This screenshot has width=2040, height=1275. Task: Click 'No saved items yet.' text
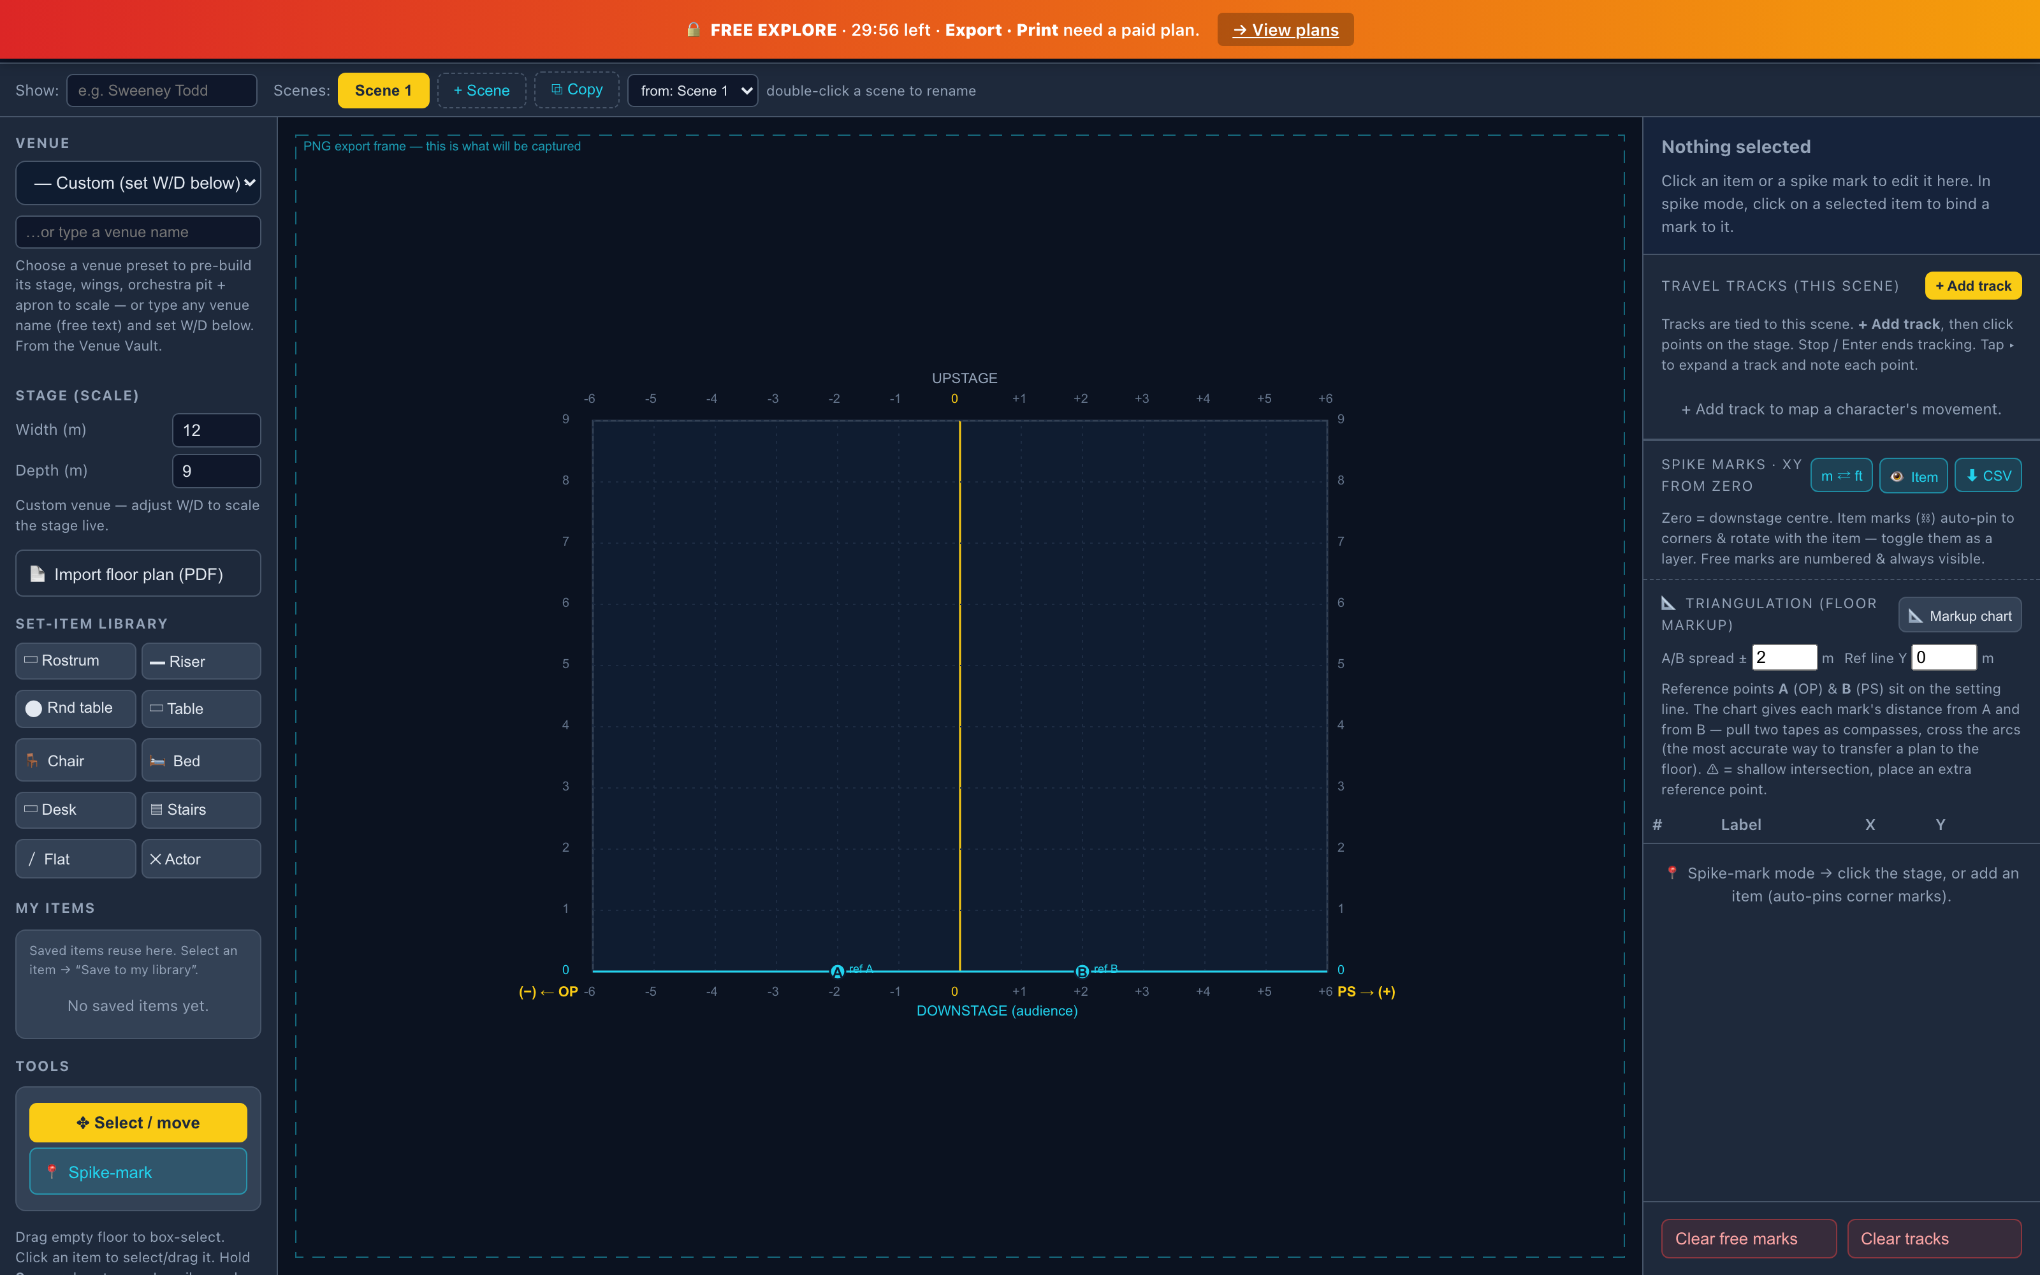[x=138, y=1005]
